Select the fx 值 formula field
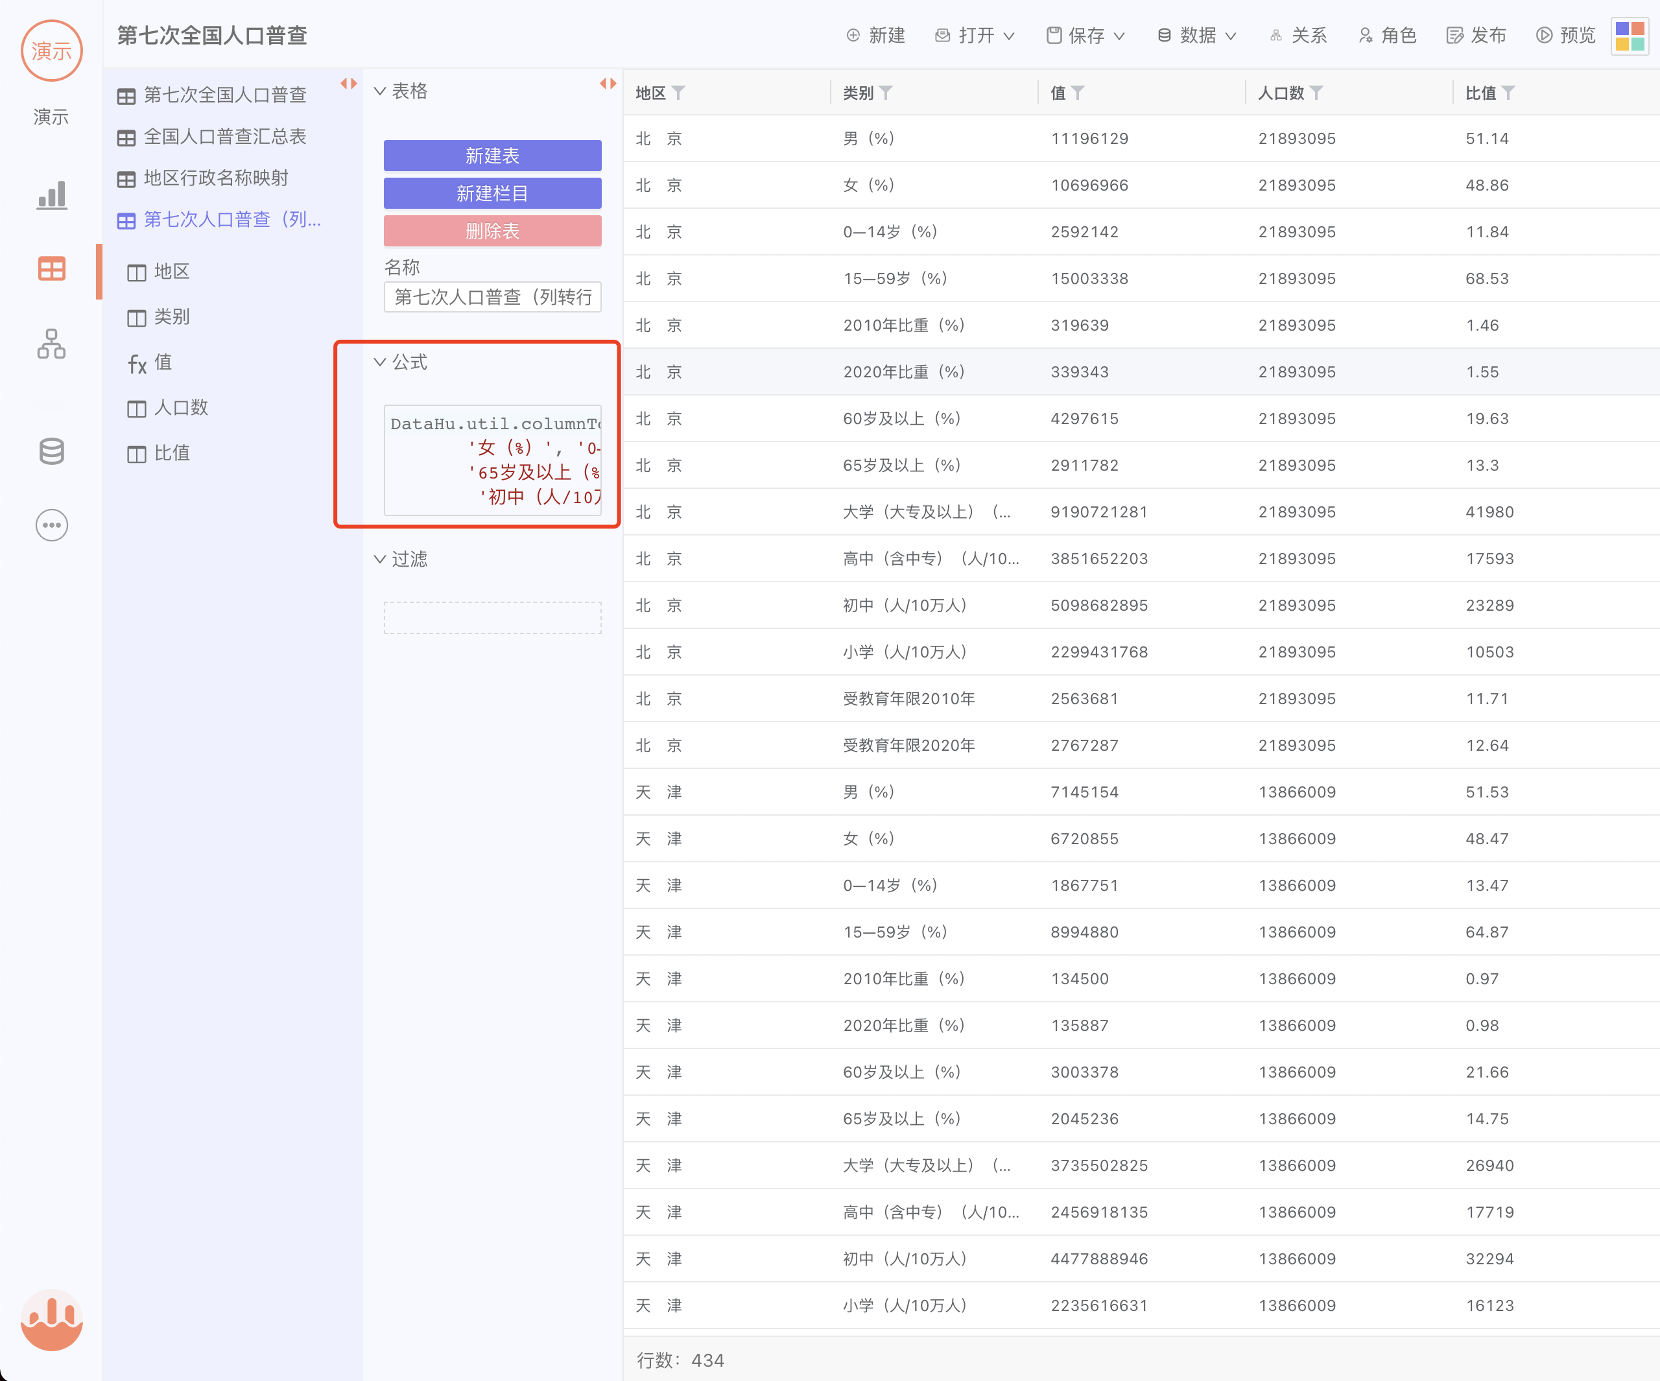This screenshot has height=1381, width=1660. pos(150,363)
